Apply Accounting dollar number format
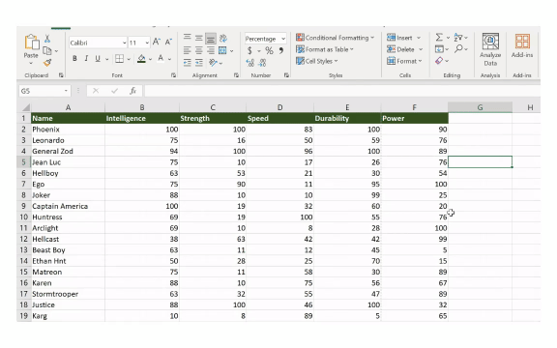Image resolution: width=557 pixels, height=348 pixels. pos(249,51)
